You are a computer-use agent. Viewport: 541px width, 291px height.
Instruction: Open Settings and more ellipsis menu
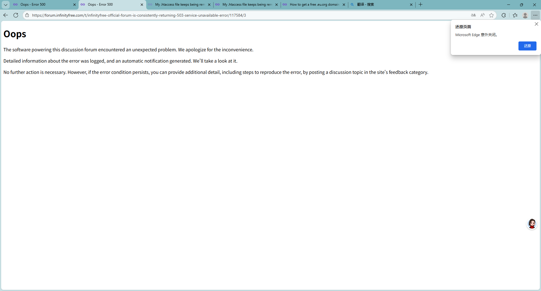pos(535,15)
